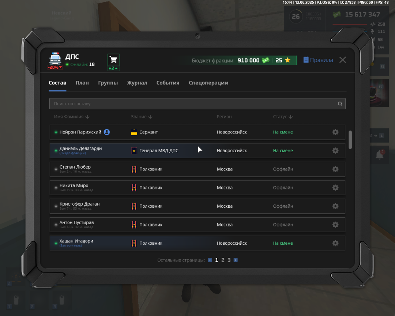The width and height of the screenshot is (395, 316).
Task: Select the Даниэль Делагарди row name
Action: click(80, 148)
